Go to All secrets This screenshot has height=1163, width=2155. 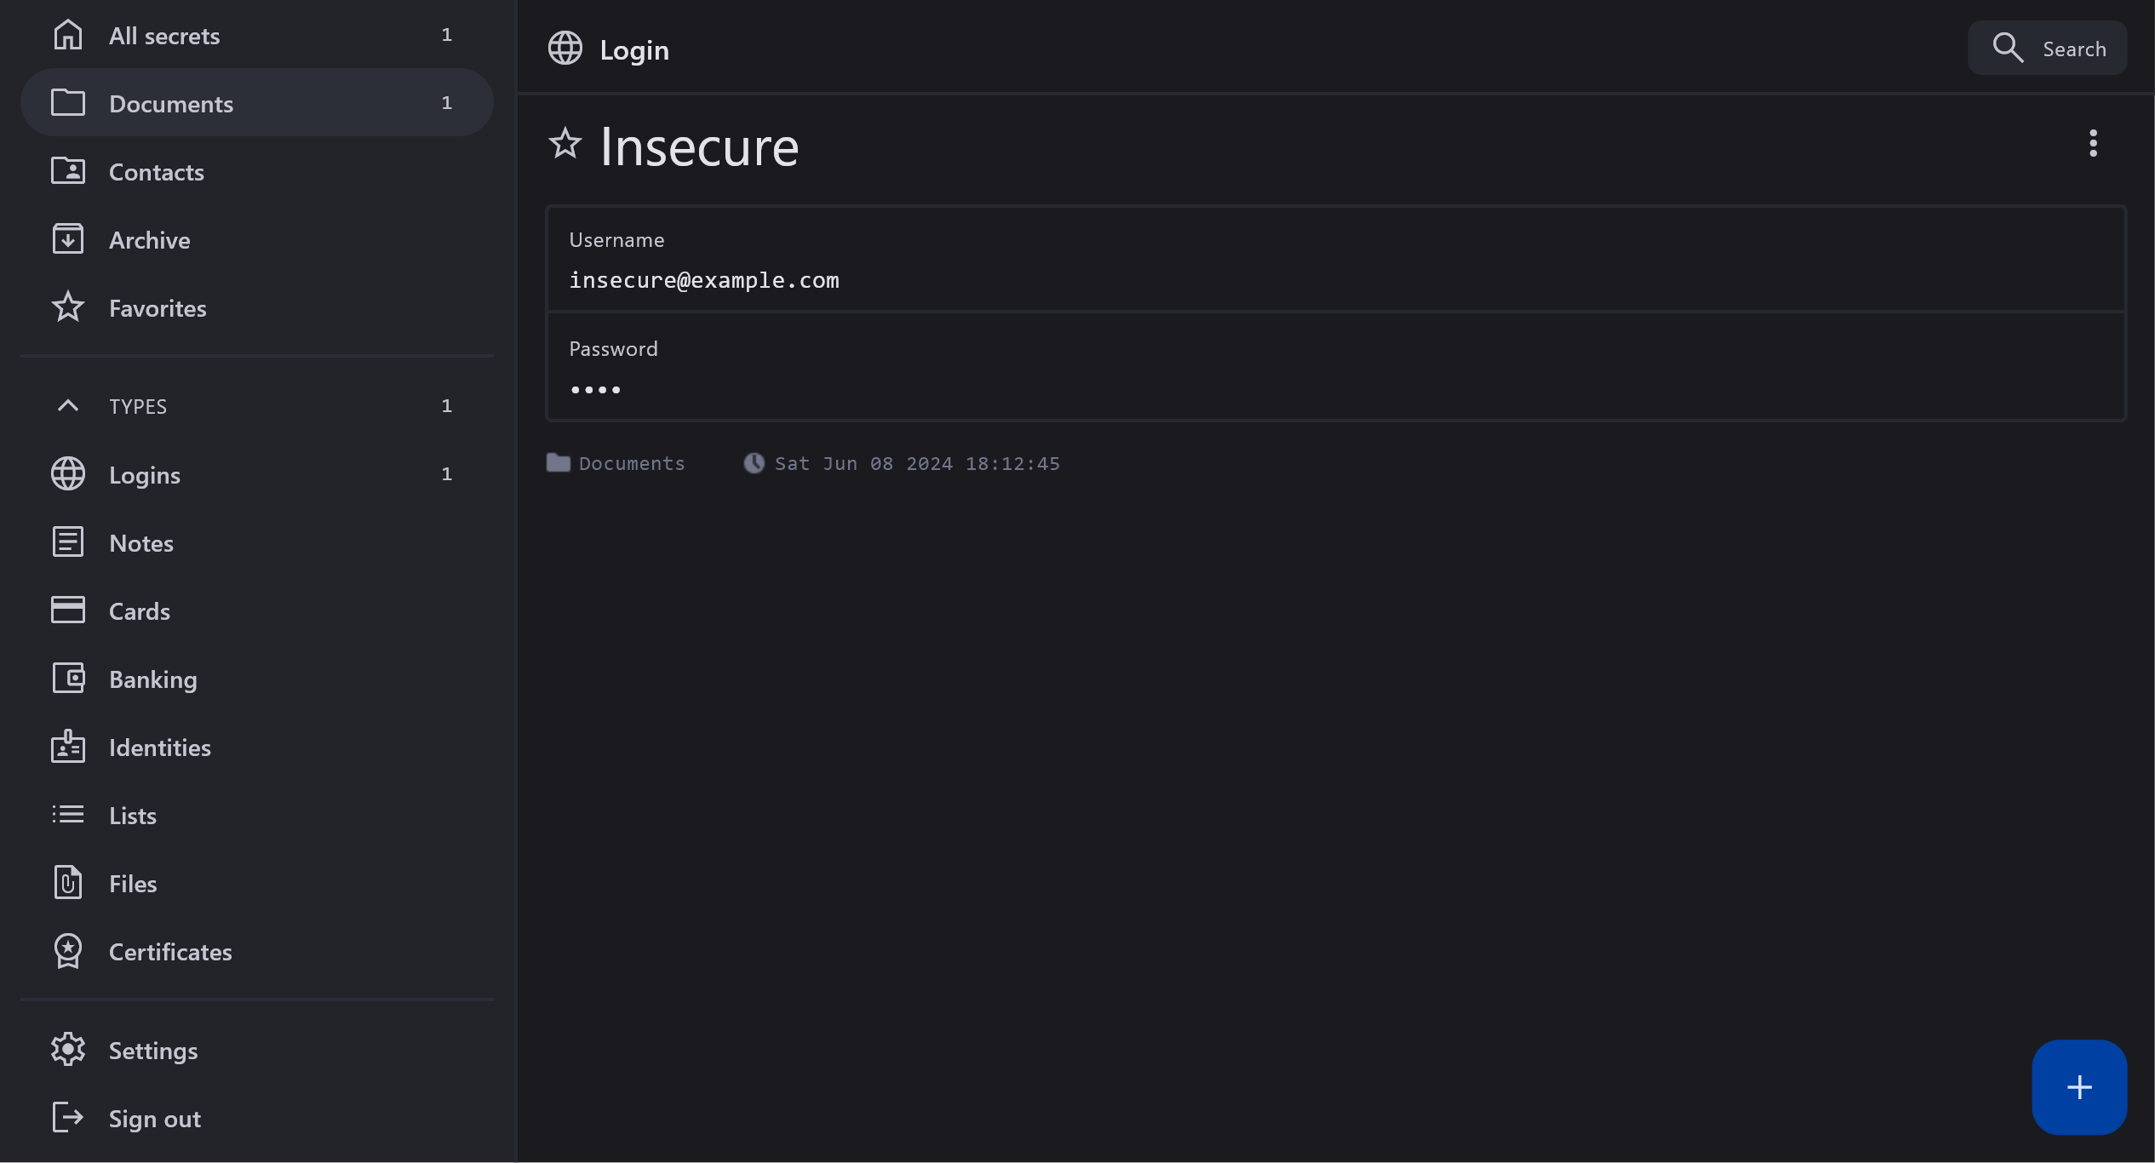point(164,36)
